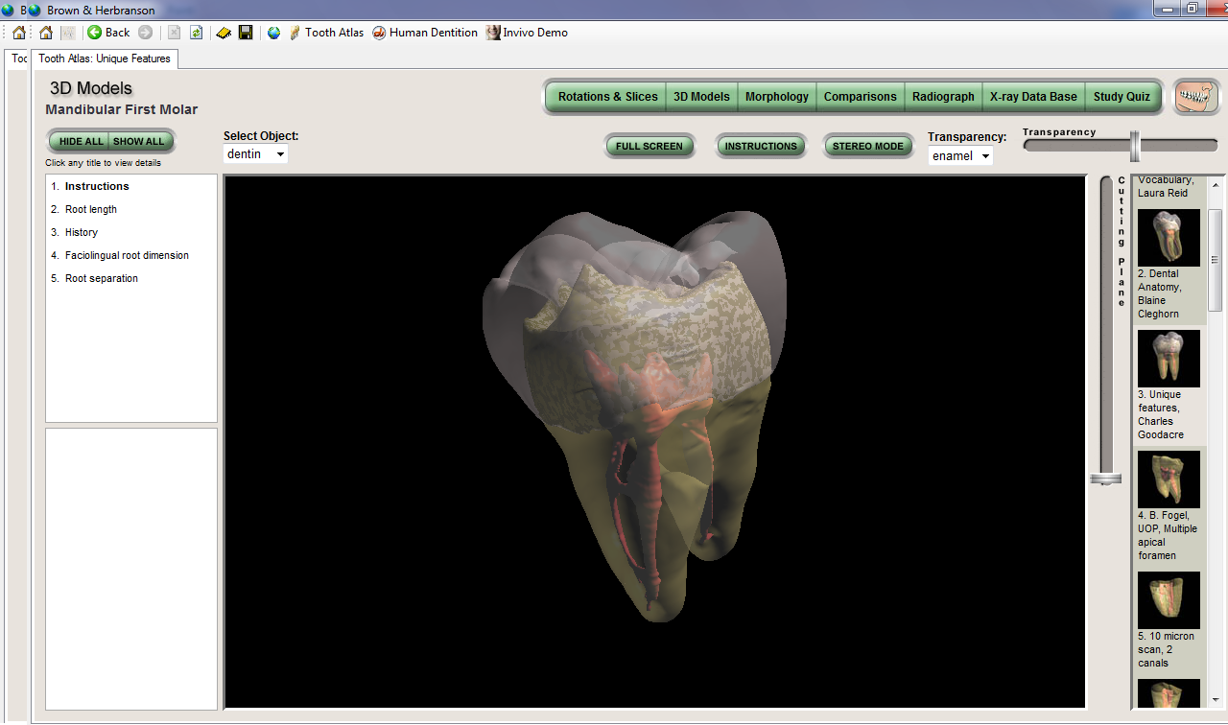Open the Transparency enamel dropdown
1228x725 pixels.
coord(959,156)
